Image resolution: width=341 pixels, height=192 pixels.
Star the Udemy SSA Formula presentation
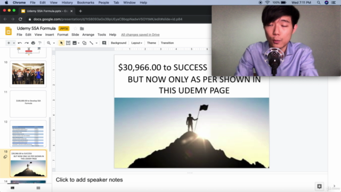point(75,28)
